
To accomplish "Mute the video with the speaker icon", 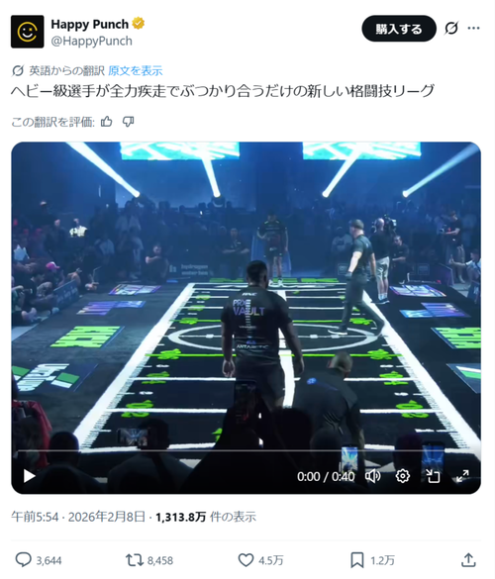I will [x=372, y=476].
